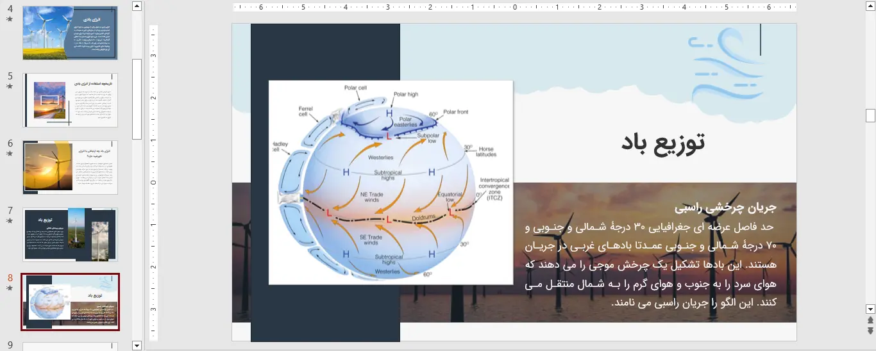876x351 pixels.
Task: Click the "Polar high" label on the globe diagram
Action: click(x=405, y=94)
